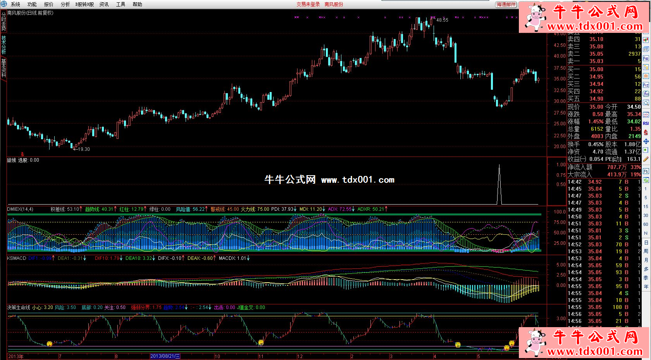
Task: Select the 周 weekly period
Action: pyautogui.click(x=646, y=251)
